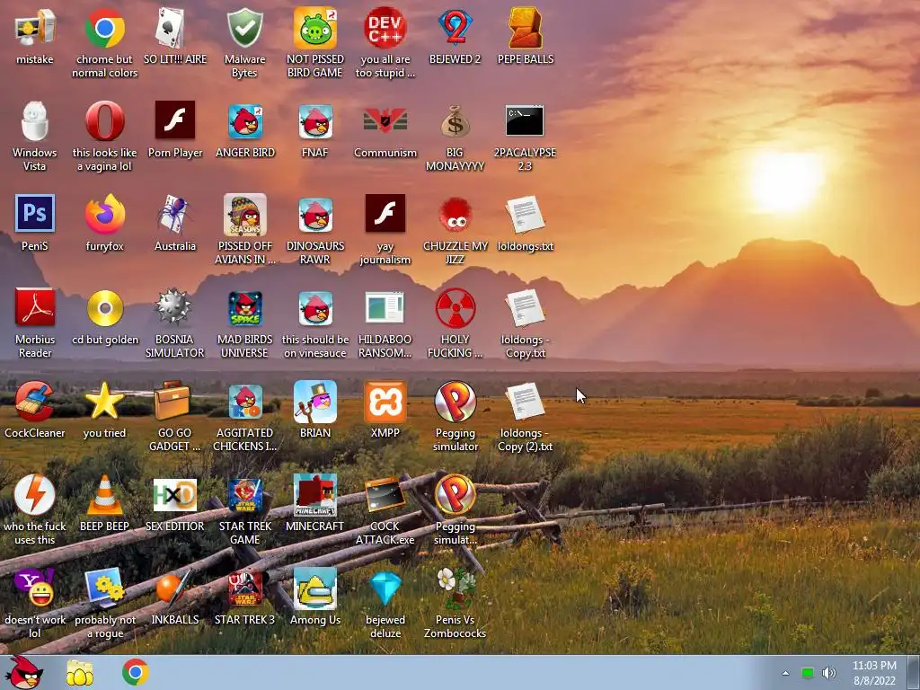Launch the Among Us icon
The width and height of the screenshot is (920, 690).
[x=315, y=588]
